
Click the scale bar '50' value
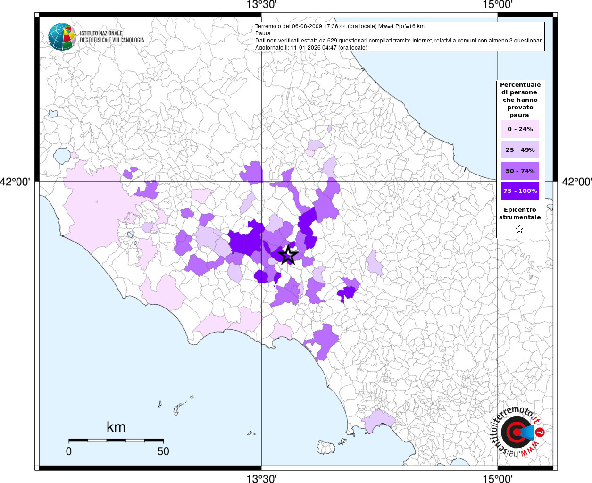coord(163,451)
